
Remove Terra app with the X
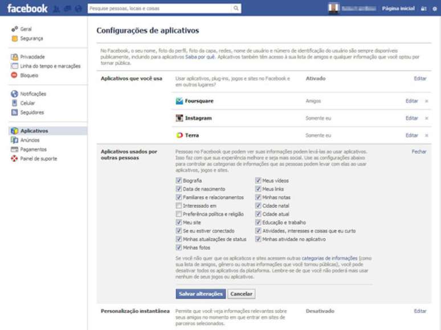click(x=426, y=135)
